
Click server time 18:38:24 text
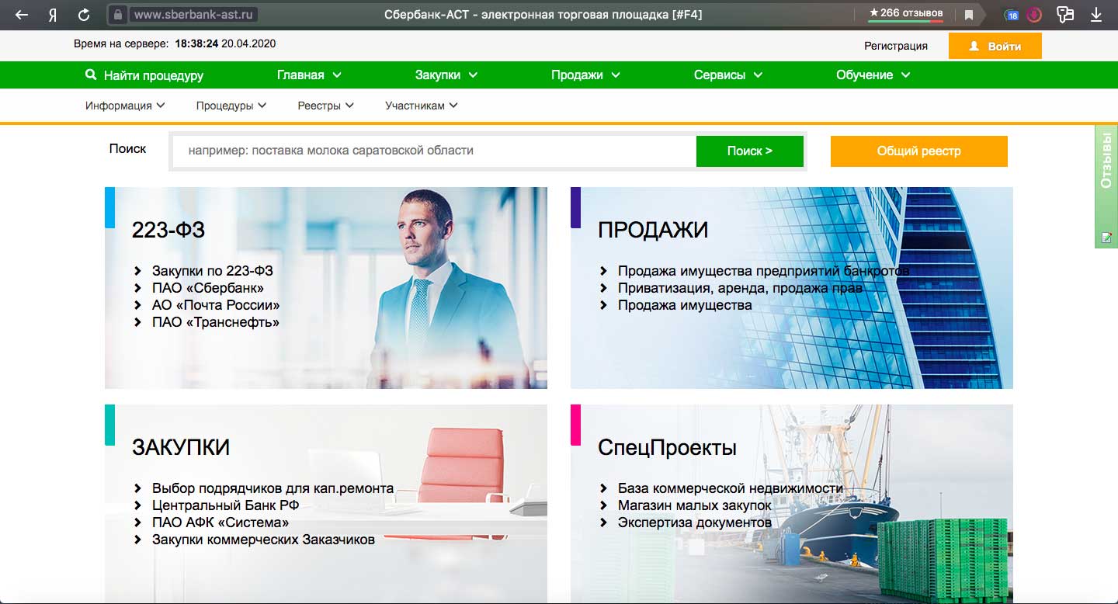click(x=196, y=44)
